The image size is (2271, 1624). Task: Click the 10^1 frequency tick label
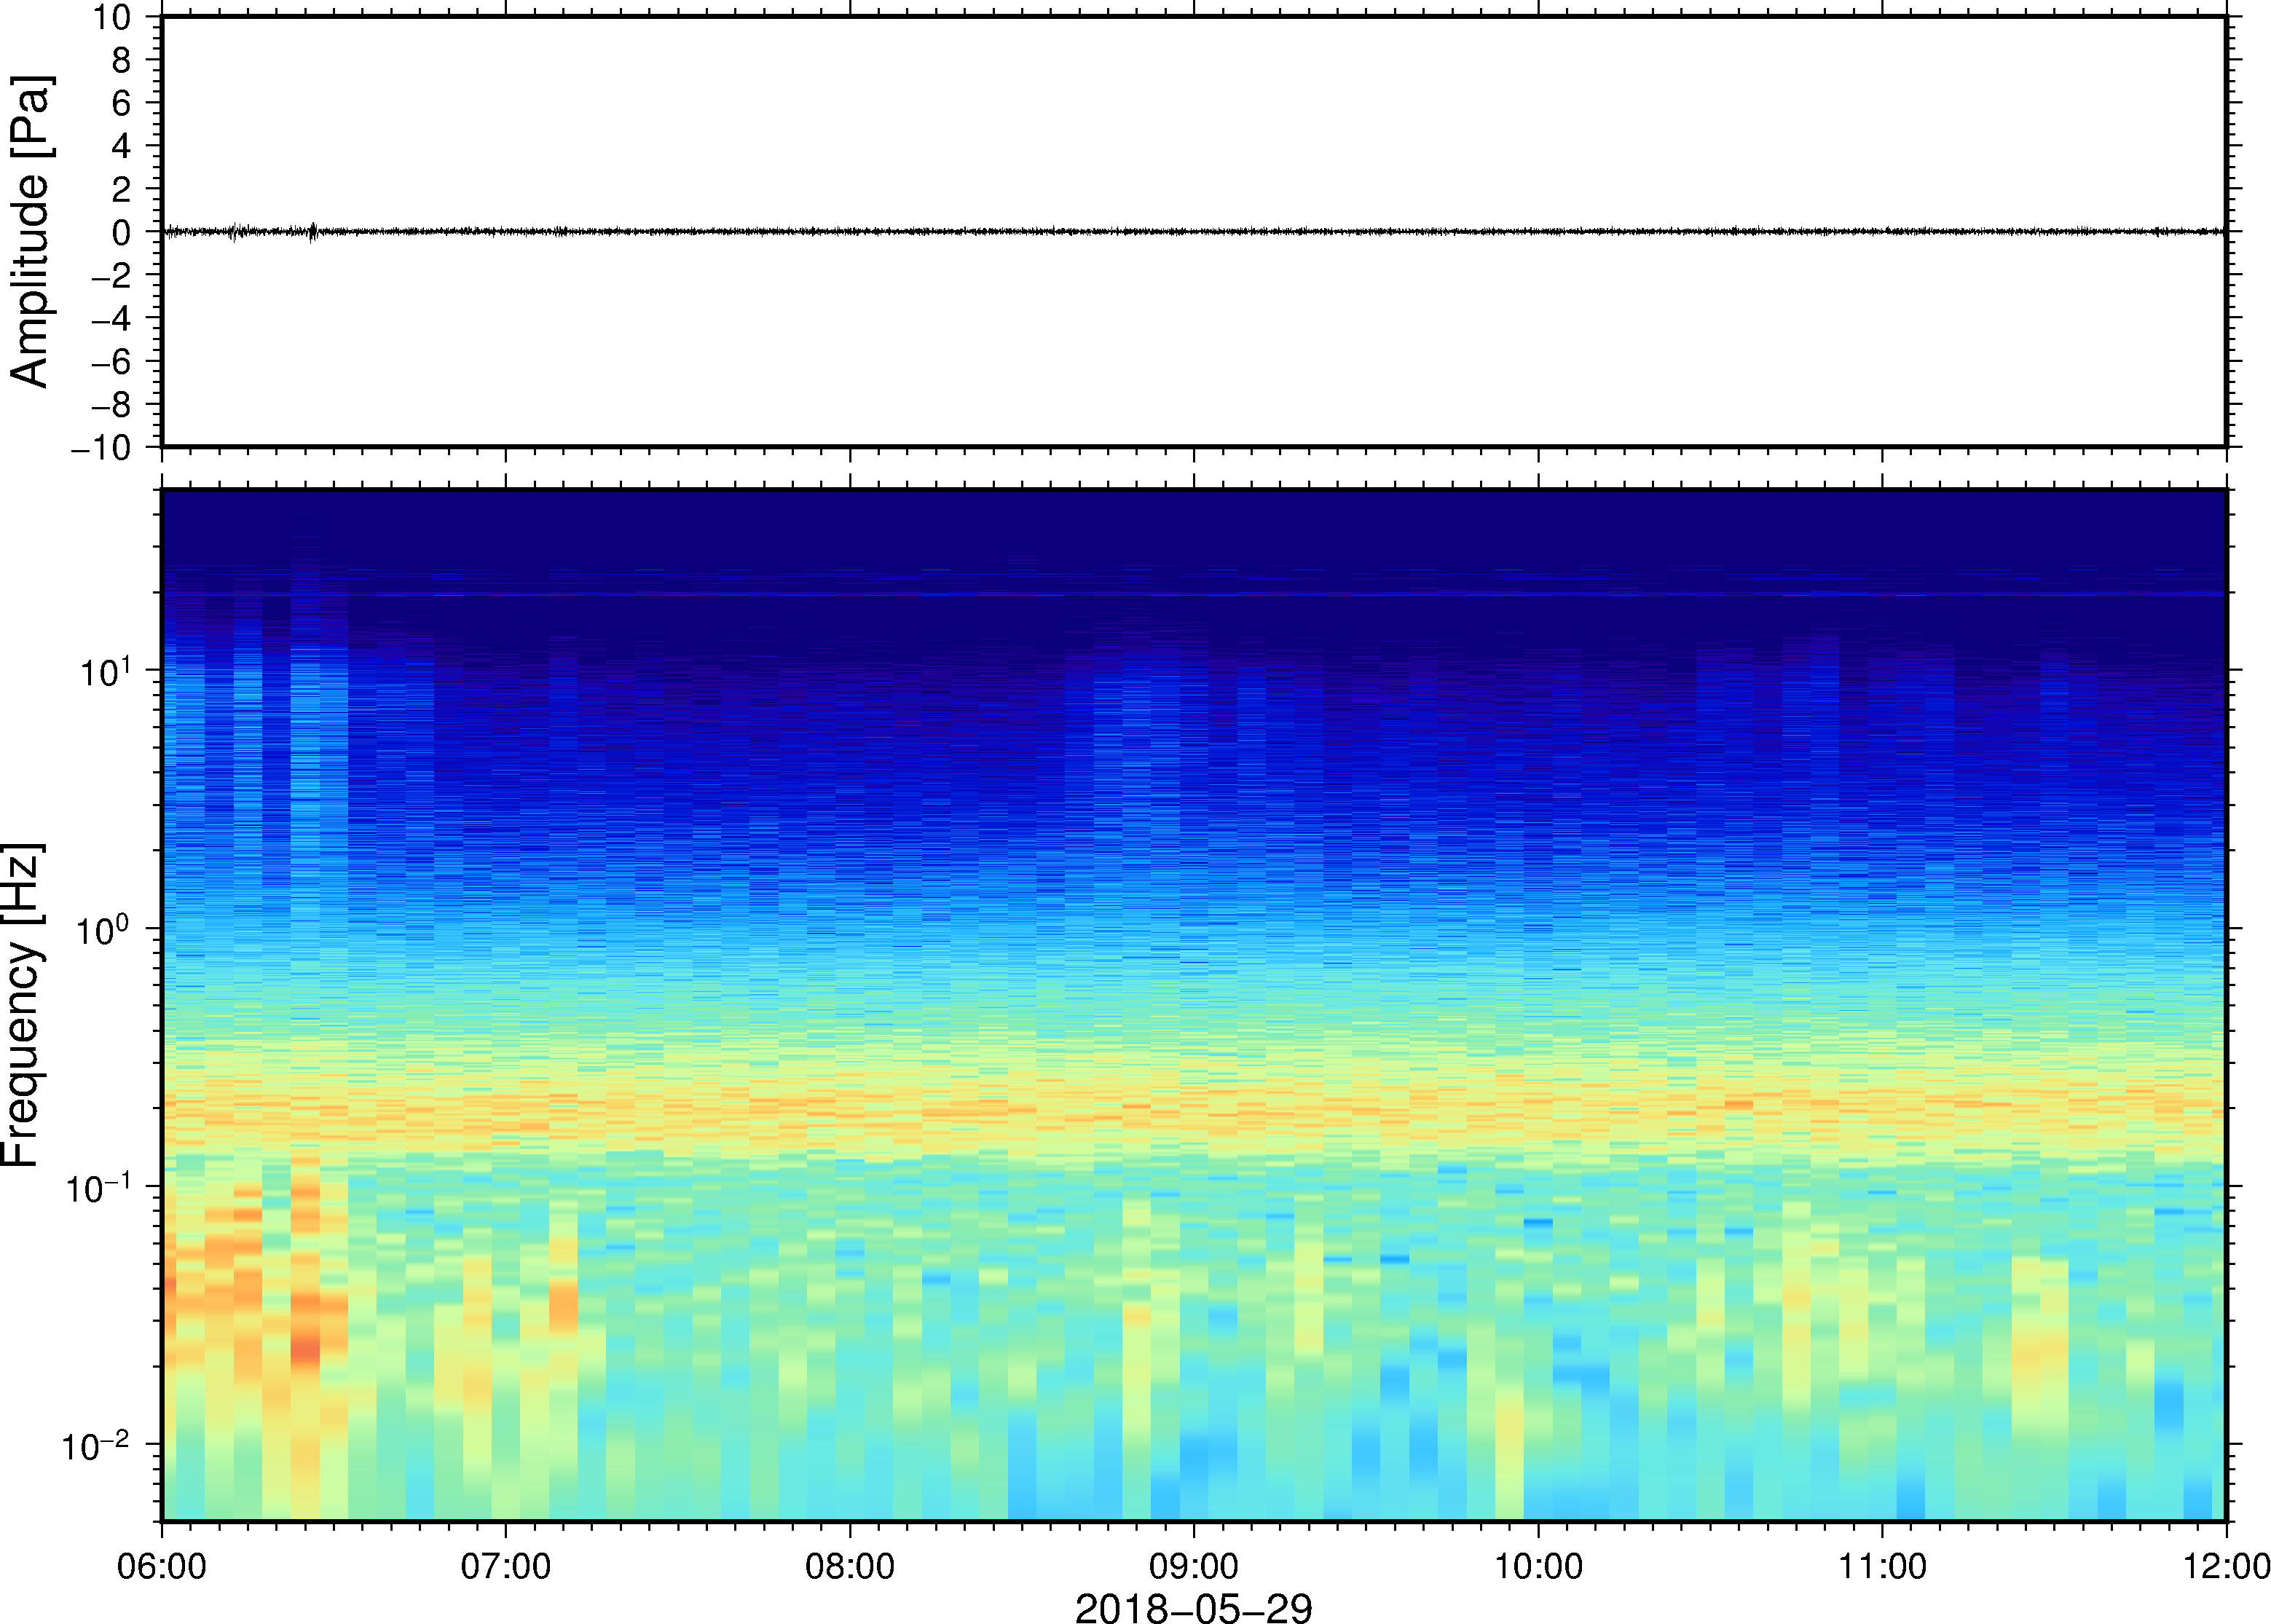(x=106, y=670)
